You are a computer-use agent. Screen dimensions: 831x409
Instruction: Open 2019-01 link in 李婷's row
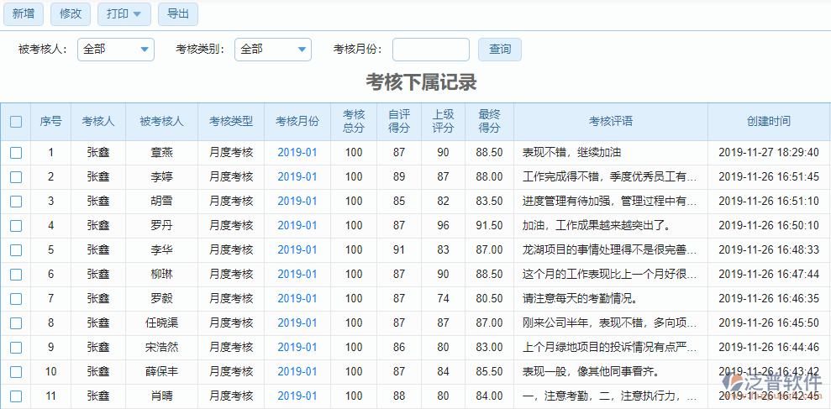297,177
